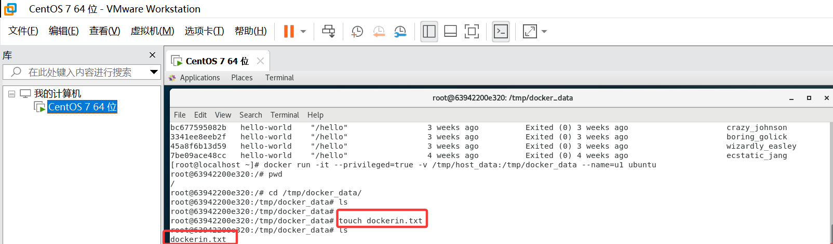Click container ID 45a8f6b13d59

(x=198, y=146)
